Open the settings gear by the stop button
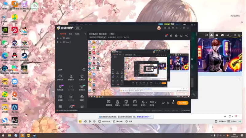 (x=173, y=103)
